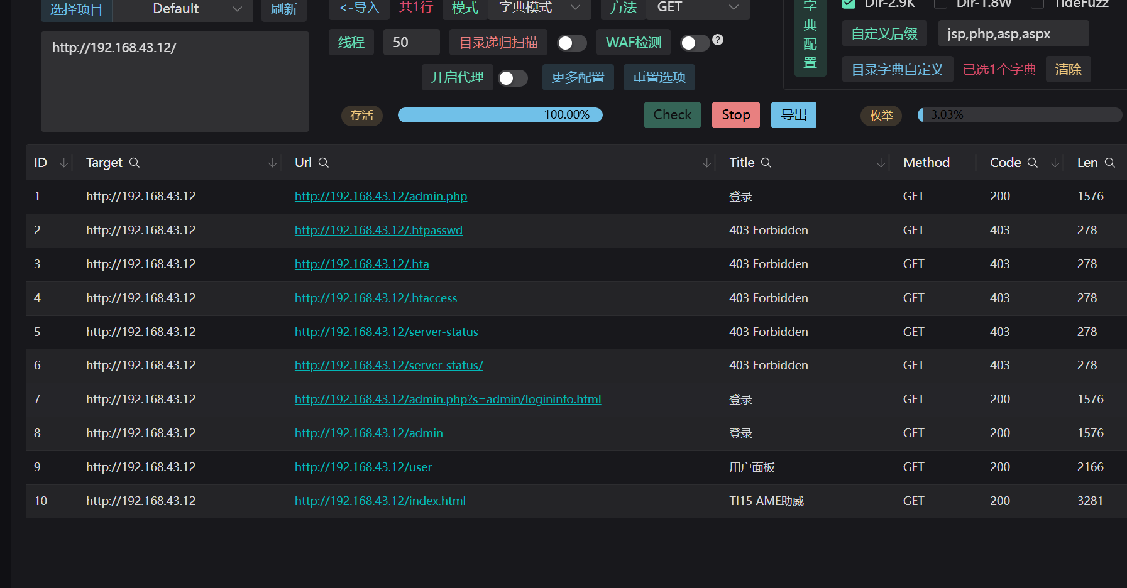Open the admin.php link in row 1
Viewport: 1127px width, 588px height.
point(381,197)
